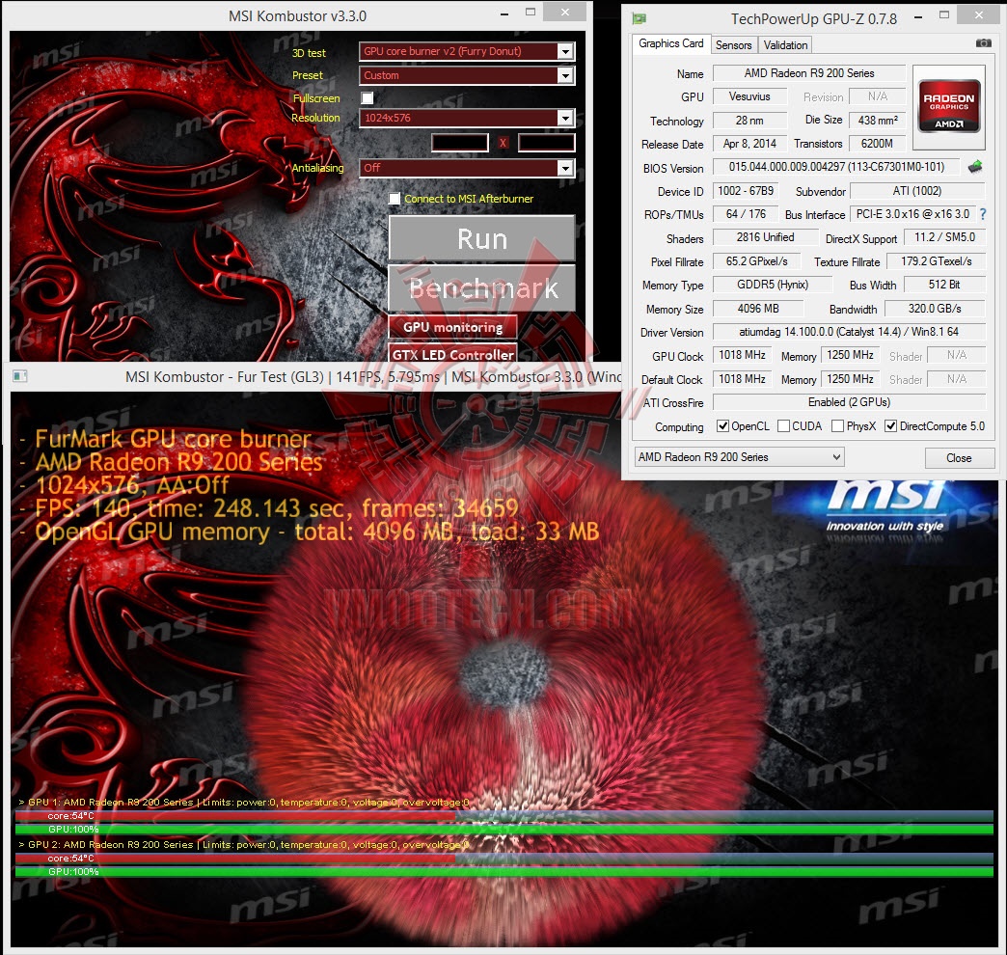Maximize the GPU-Z window
This screenshot has width=1007, height=955.
pos(944,14)
